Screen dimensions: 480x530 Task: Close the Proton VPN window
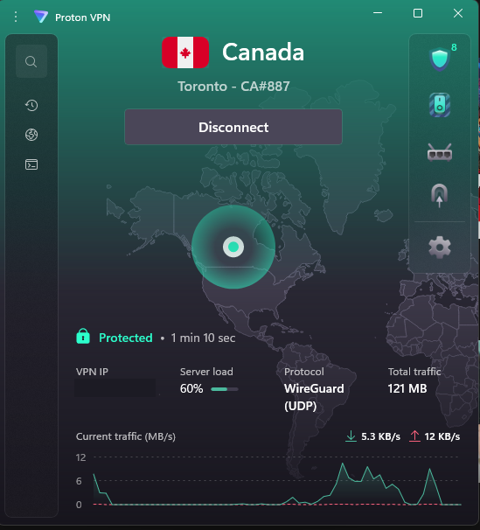click(x=458, y=13)
